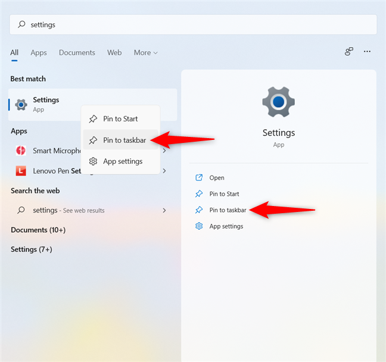Screen dimensions: 386x362
Task: Click the Open arrow icon in preview pane
Action: click(199, 177)
